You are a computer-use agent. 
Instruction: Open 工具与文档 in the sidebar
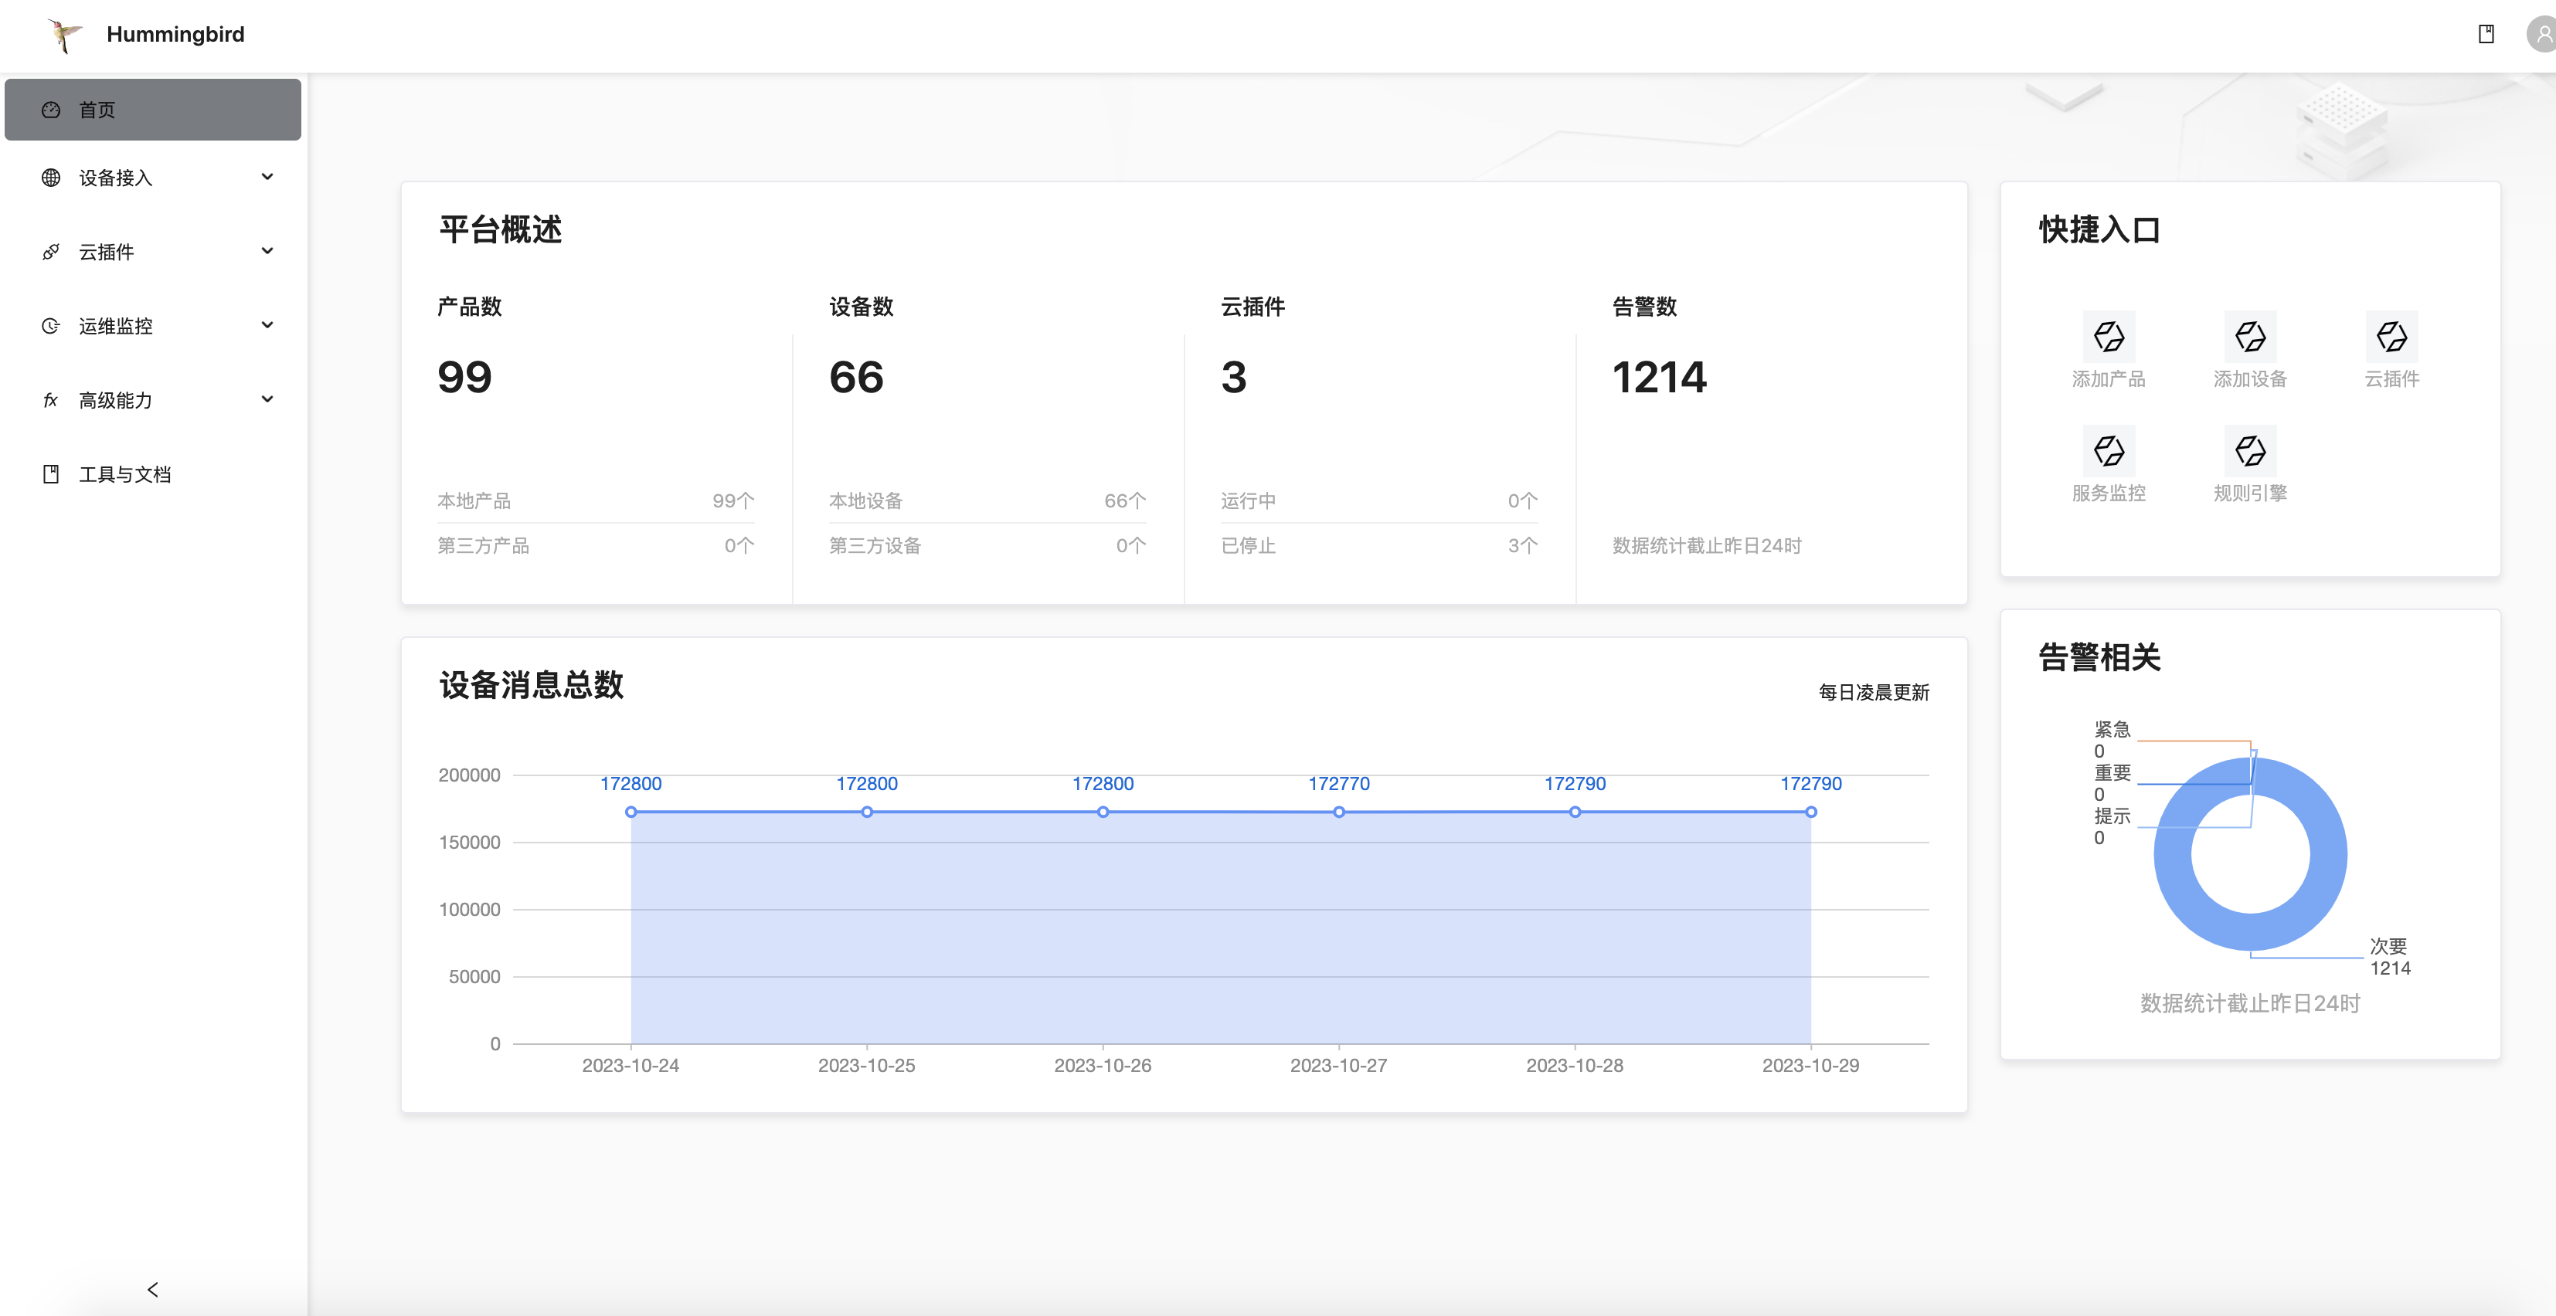[x=125, y=474]
